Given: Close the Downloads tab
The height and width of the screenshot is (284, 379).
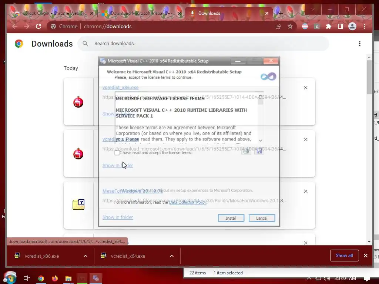Looking at the screenshot, I should click(x=266, y=13).
